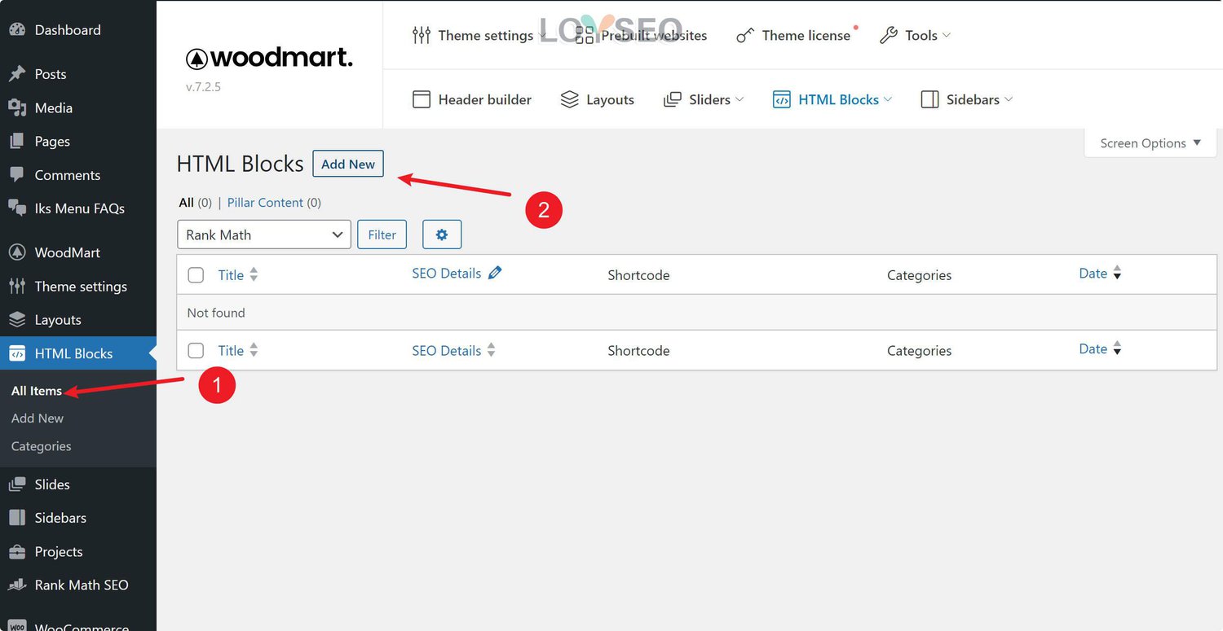The width and height of the screenshot is (1223, 631).
Task: Click Shortcode column header text
Action: pos(638,275)
